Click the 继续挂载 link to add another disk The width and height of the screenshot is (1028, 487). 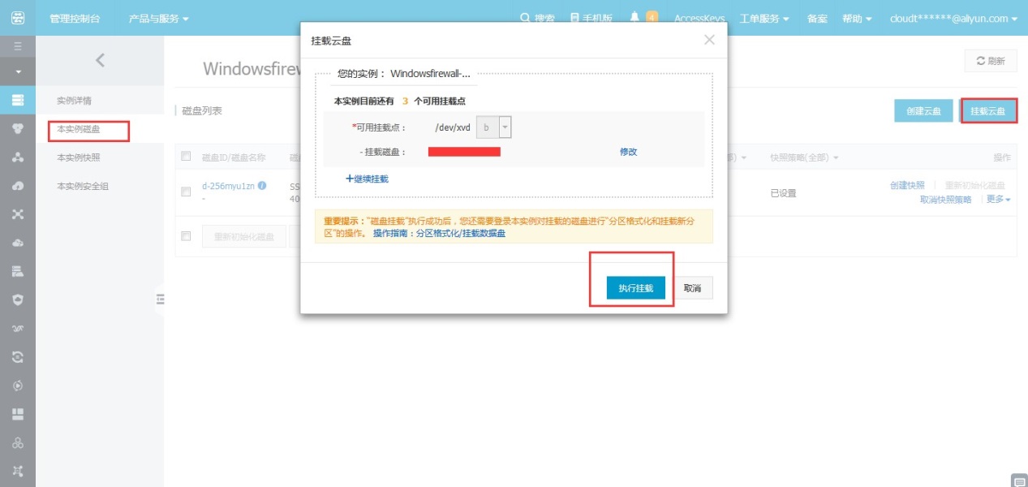click(x=367, y=179)
